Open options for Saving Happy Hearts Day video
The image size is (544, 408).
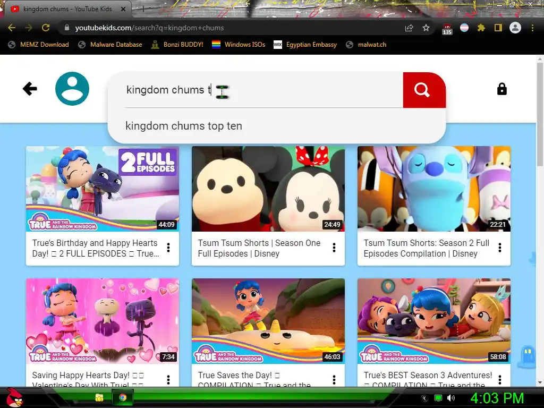(x=168, y=379)
